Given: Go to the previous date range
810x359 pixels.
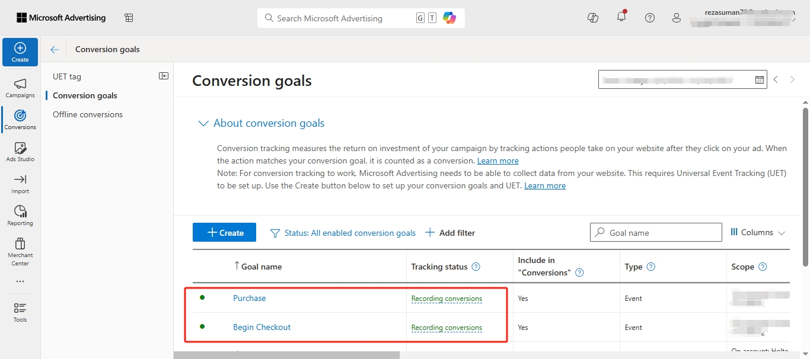Looking at the screenshot, I should click(x=776, y=79).
